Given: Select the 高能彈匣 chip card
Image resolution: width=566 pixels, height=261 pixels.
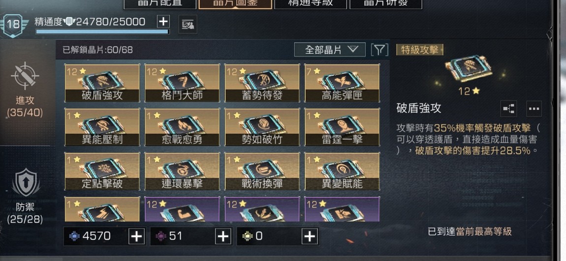Looking at the screenshot, I should pyautogui.click(x=342, y=83).
